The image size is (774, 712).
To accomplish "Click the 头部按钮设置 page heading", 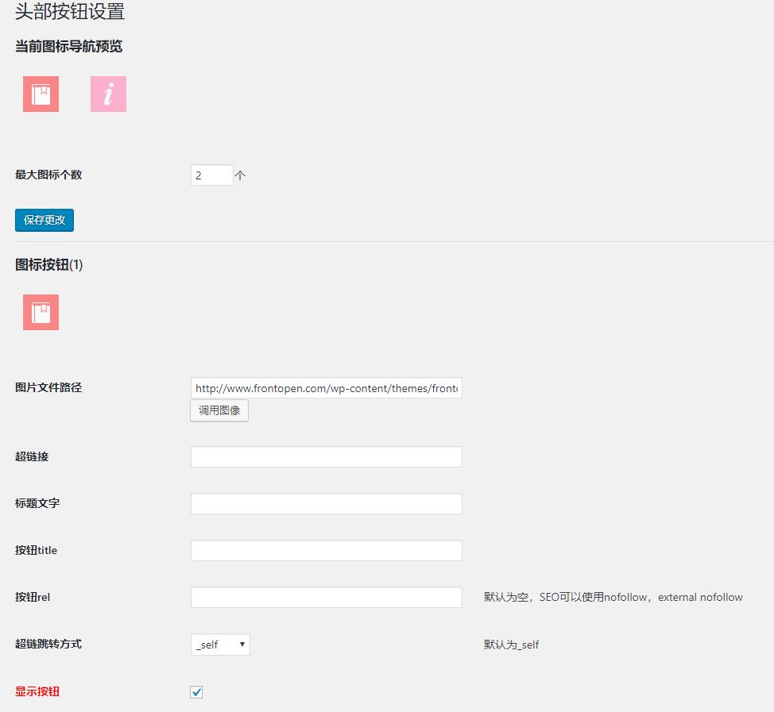I will coord(70,12).
